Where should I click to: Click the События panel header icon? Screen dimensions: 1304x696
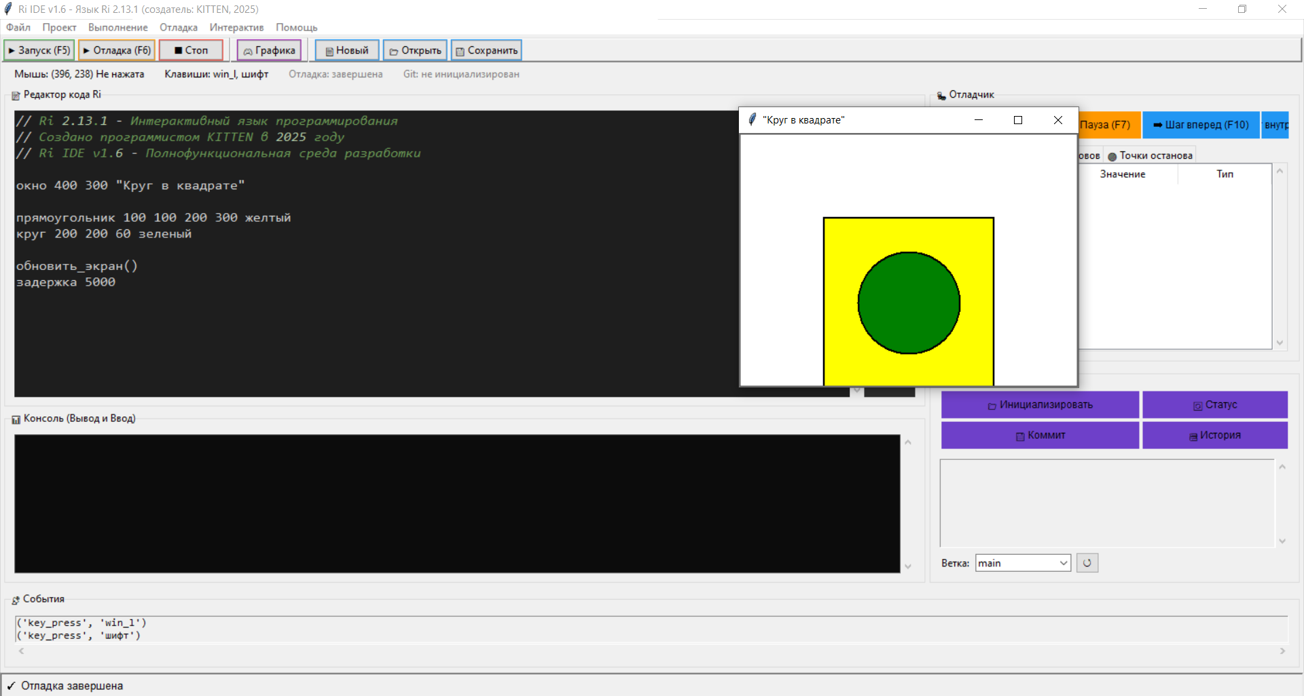[x=16, y=600]
